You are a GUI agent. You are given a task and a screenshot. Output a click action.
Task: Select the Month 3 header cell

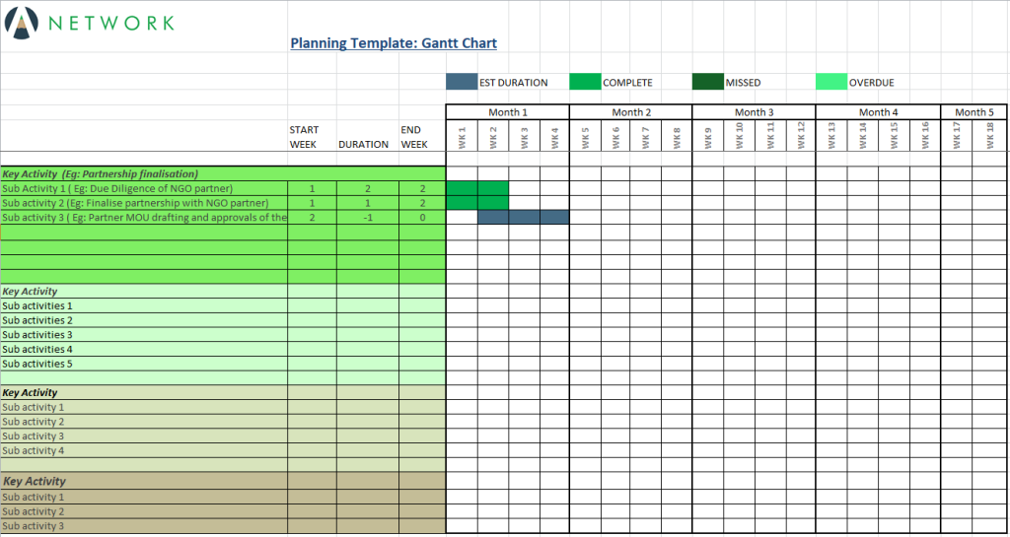754,112
